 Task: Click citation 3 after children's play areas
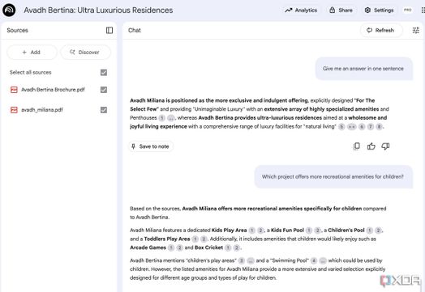241,260
